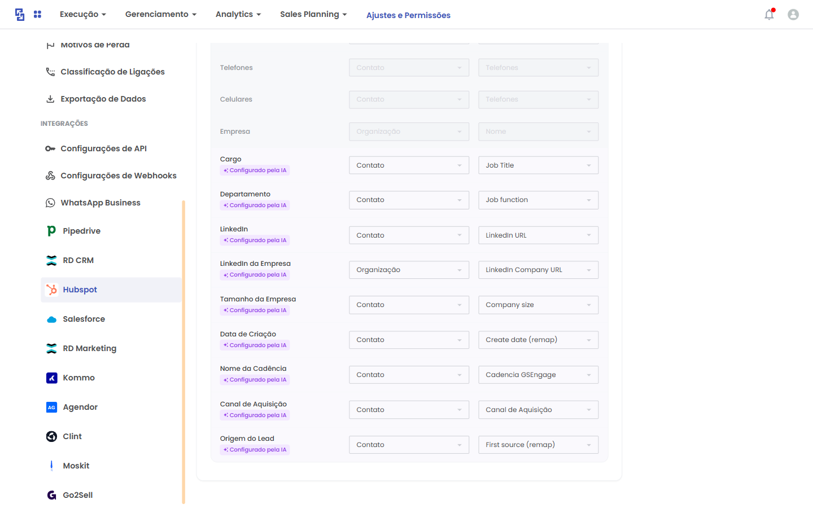Click the Pipedrive logo icon
The height and width of the screenshot is (508, 813).
[x=51, y=231]
